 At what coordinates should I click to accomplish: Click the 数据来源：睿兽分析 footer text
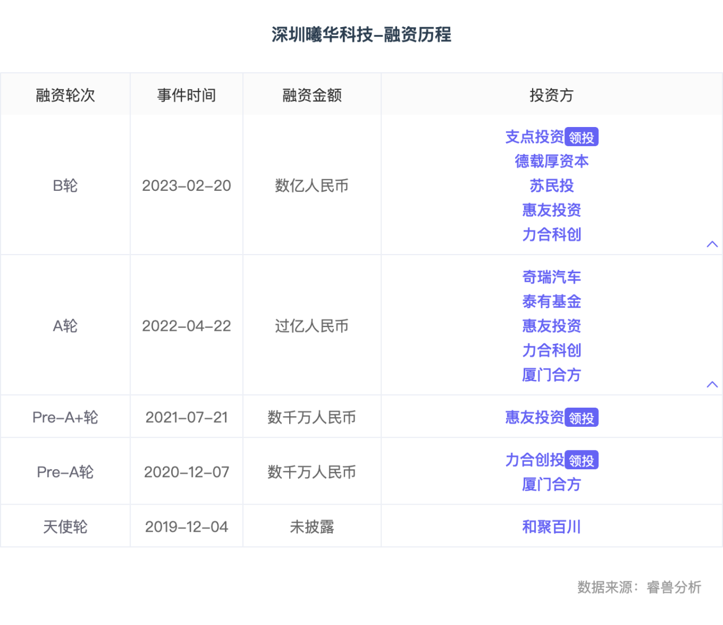click(x=639, y=587)
